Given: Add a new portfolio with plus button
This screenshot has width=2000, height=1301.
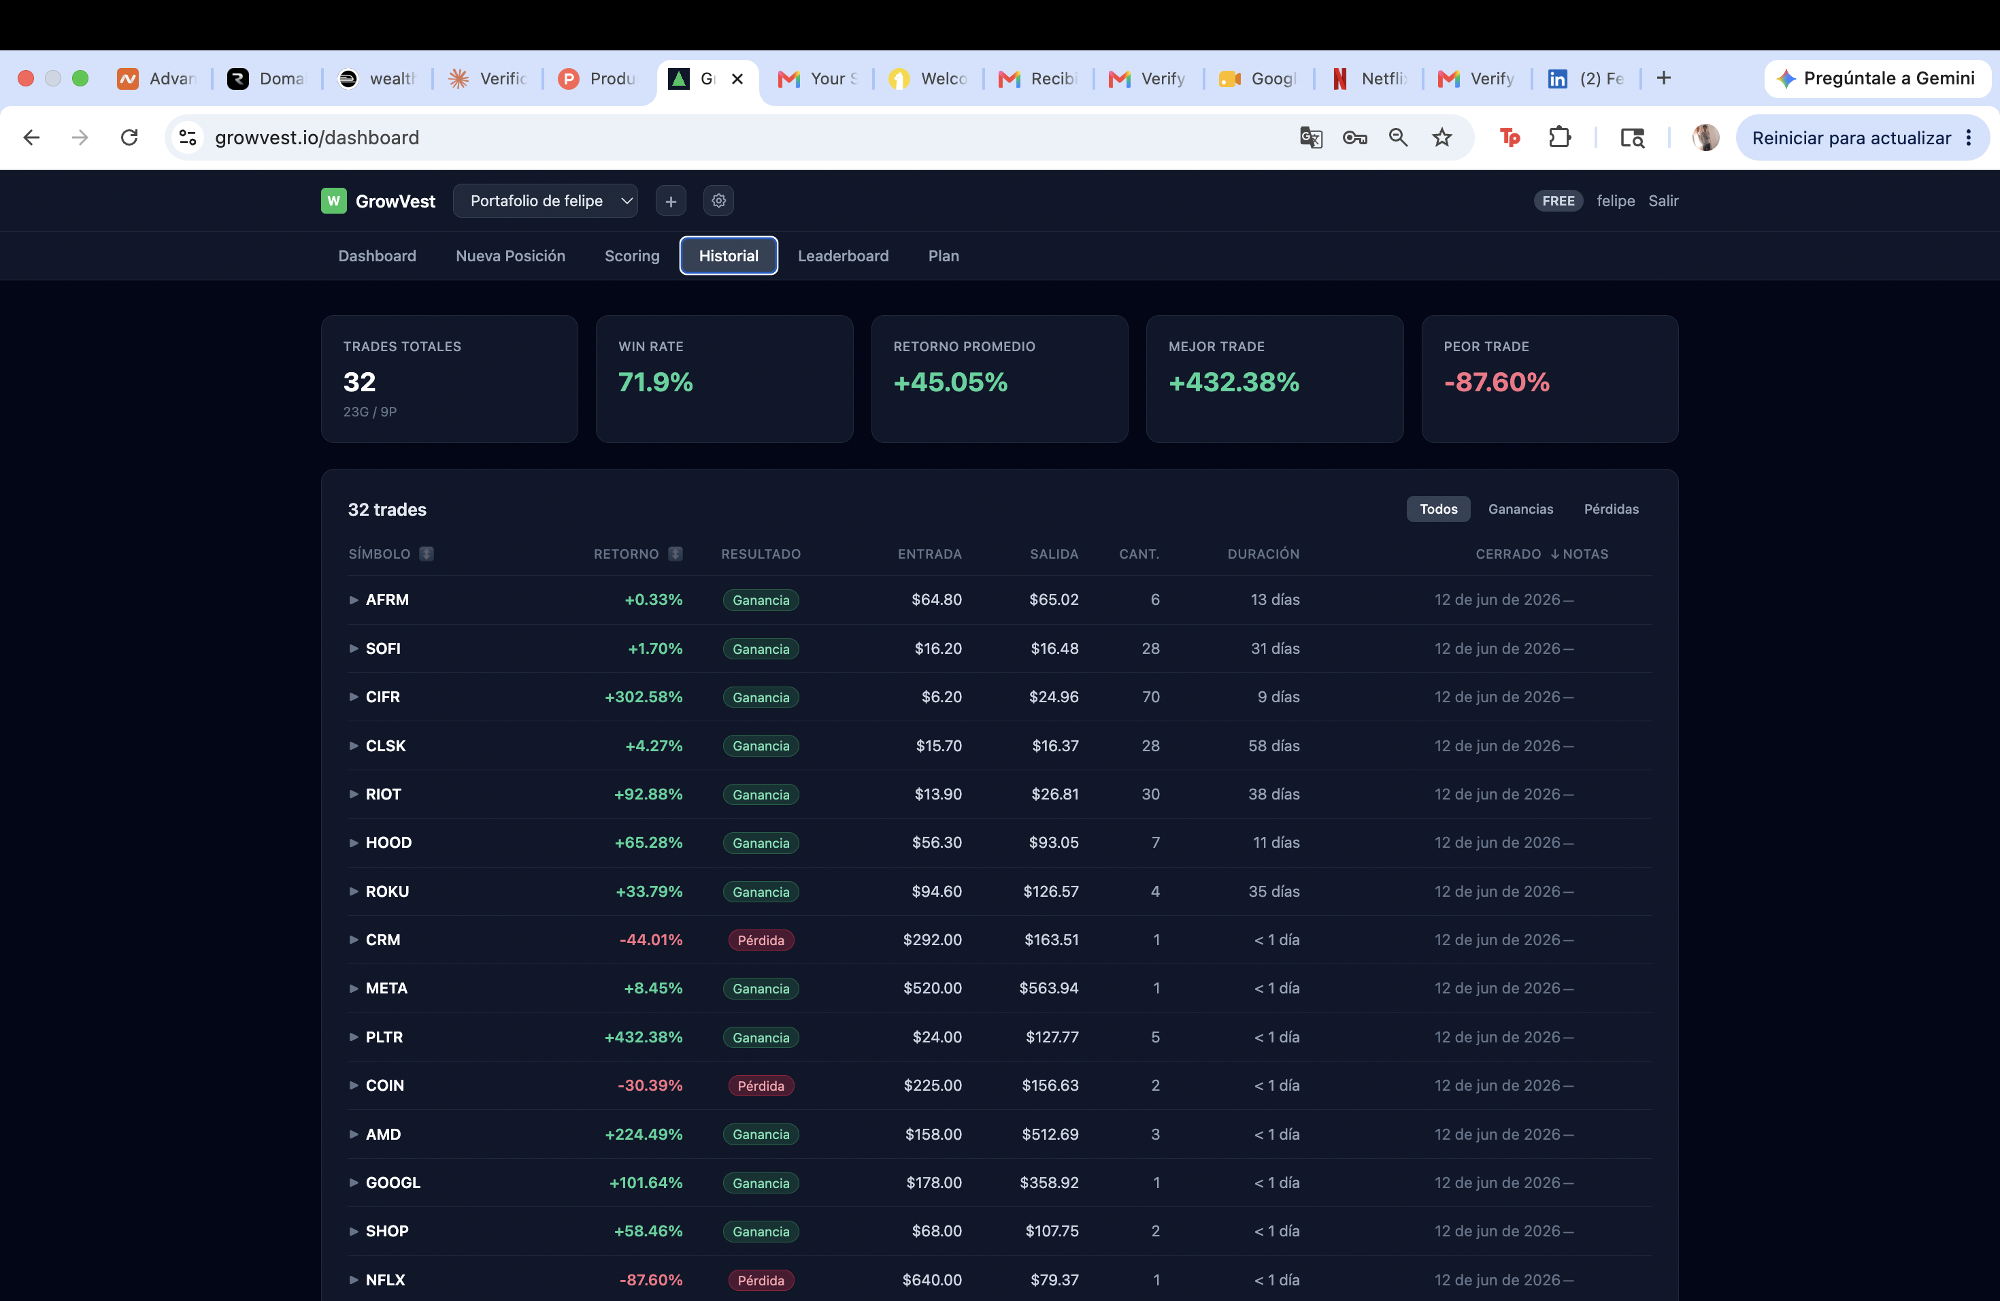Looking at the screenshot, I should point(671,201).
